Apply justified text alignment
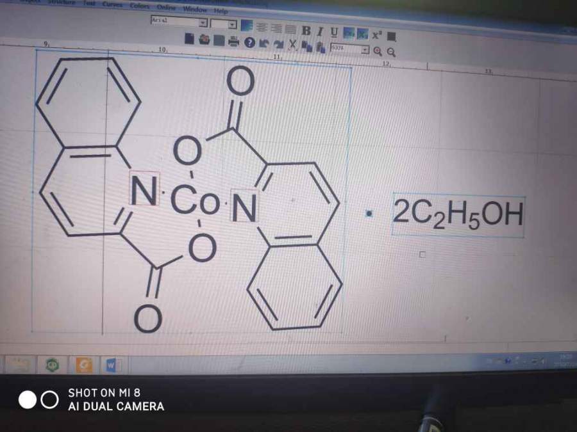The height and width of the screenshot is (432, 577). pos(290,29)
